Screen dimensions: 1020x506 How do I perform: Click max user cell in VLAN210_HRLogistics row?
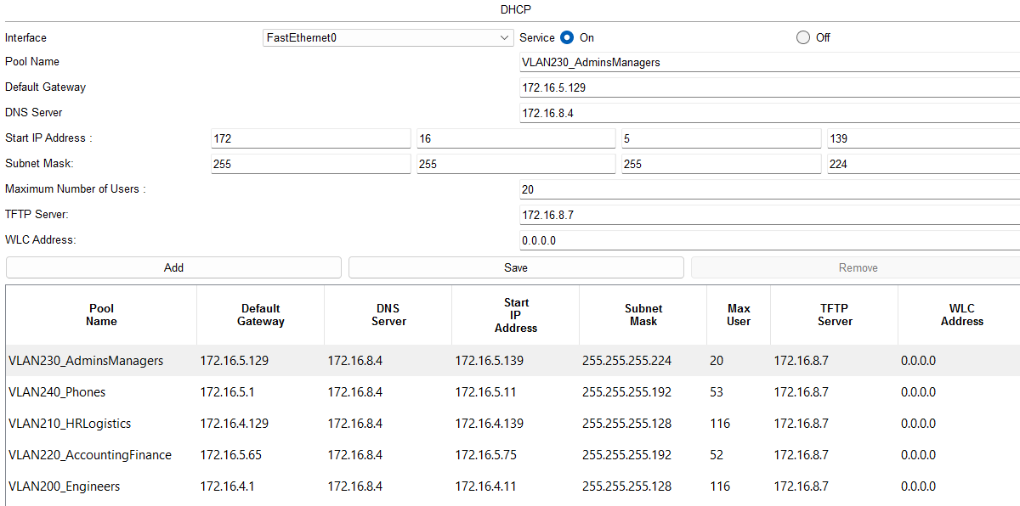739,424
